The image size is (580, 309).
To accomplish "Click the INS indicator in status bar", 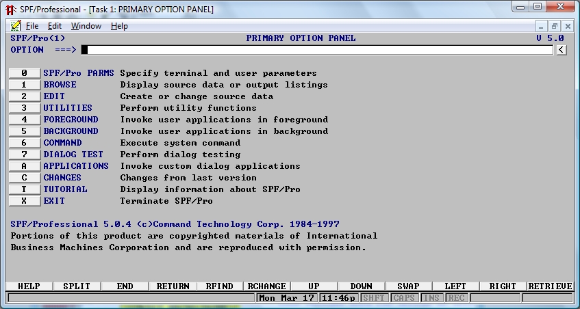I will pos(431,297).
